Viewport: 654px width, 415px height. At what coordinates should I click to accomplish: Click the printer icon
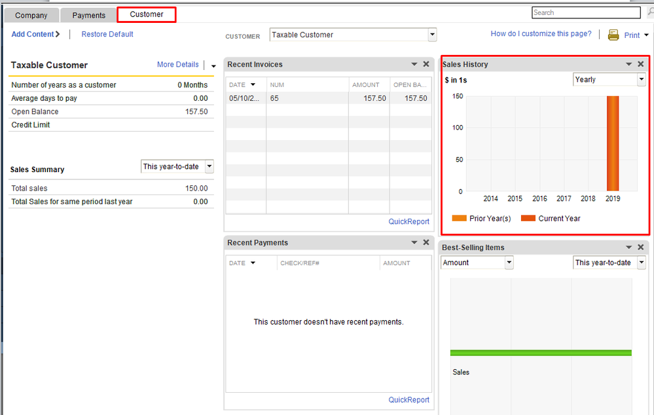[613, 35]
